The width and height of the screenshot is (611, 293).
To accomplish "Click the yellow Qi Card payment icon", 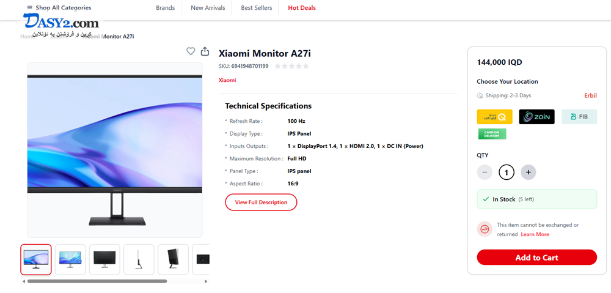I will 494,117.
